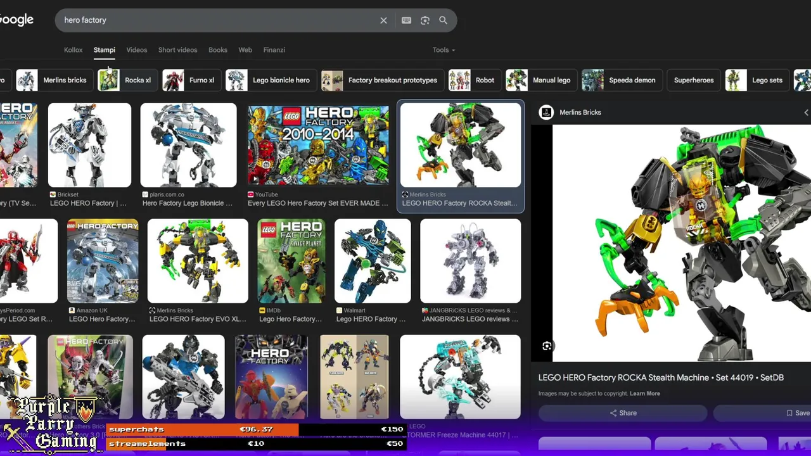Open the LEGO HERO Factory ROCKA Stealth Machine title link
The height and width of the screenshot is (456, 811).
661,377
